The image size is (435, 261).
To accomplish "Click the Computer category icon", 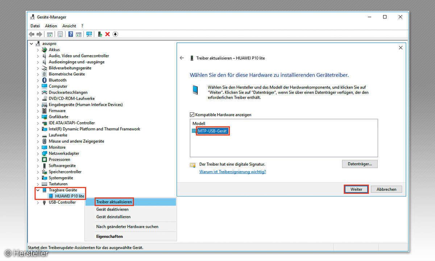I will (x=44, y=86).
